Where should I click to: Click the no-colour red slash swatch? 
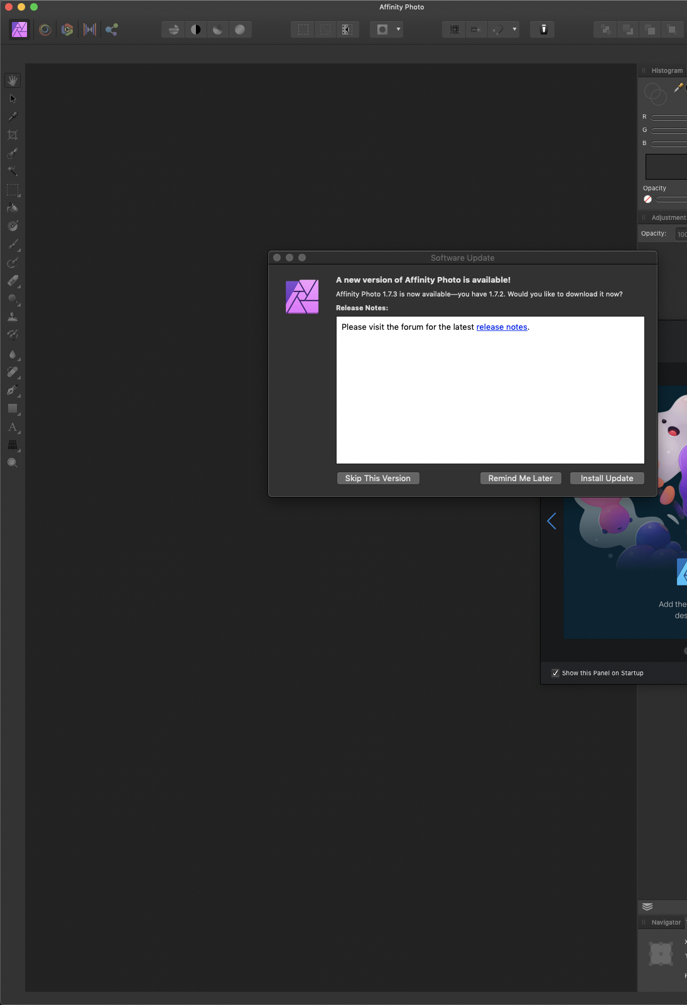pos(647,199)
